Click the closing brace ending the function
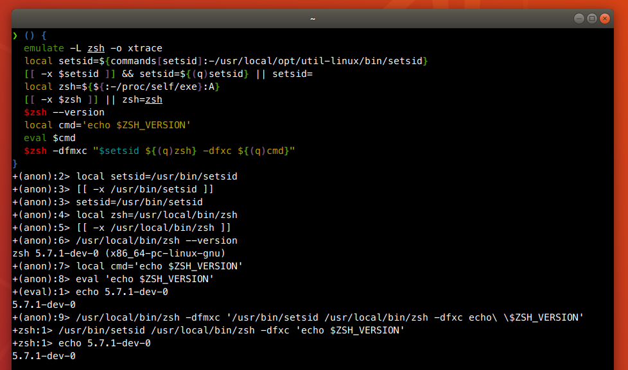The width and height of the screenshot is (628, 370). tap(14, 164)
